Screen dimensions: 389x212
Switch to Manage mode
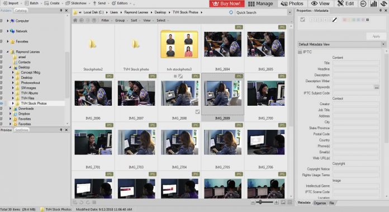(260, 3)
